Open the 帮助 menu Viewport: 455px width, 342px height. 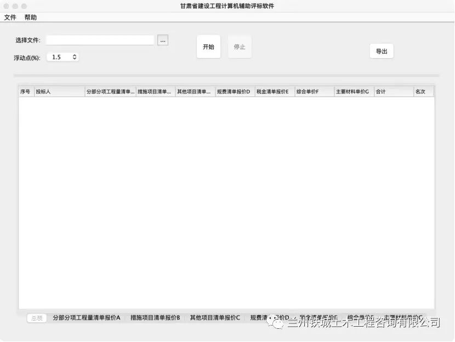(31, 18)
